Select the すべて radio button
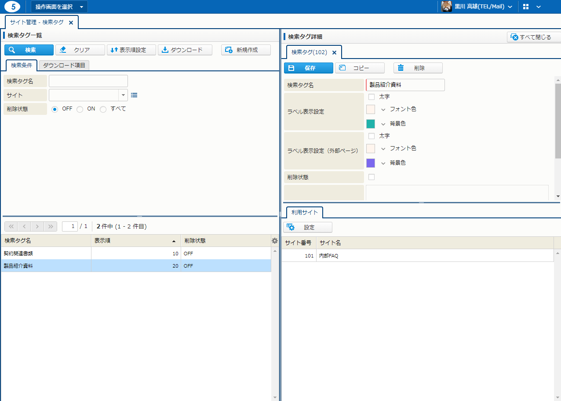This screenshot has height=401, width=561. 103,109
